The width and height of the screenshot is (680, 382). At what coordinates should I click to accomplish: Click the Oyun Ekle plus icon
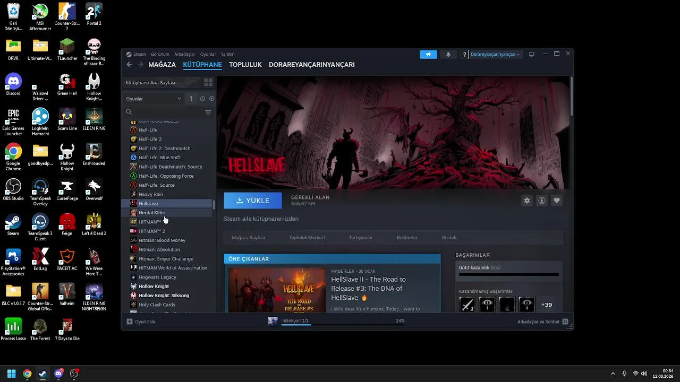(130, 322)
